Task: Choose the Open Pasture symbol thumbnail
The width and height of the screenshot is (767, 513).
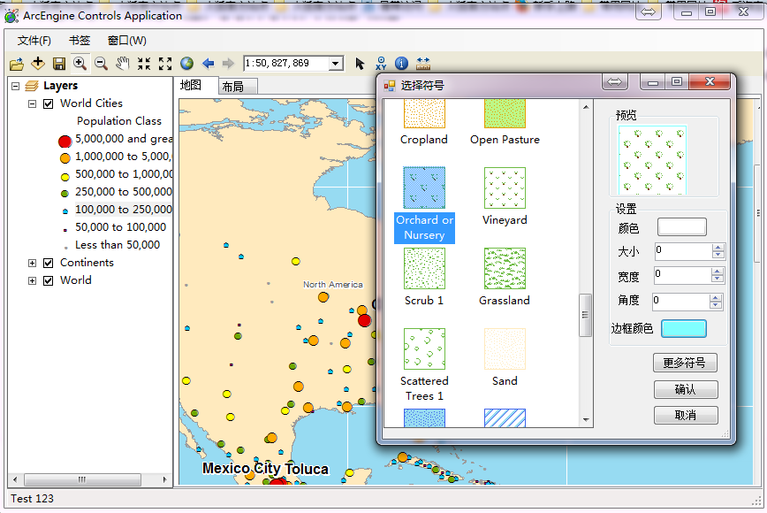Action: (x=505, y=113)
